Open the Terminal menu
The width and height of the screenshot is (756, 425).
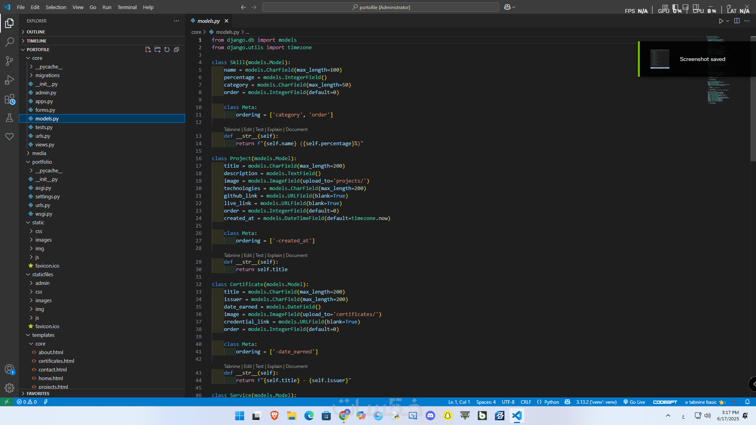127,7
